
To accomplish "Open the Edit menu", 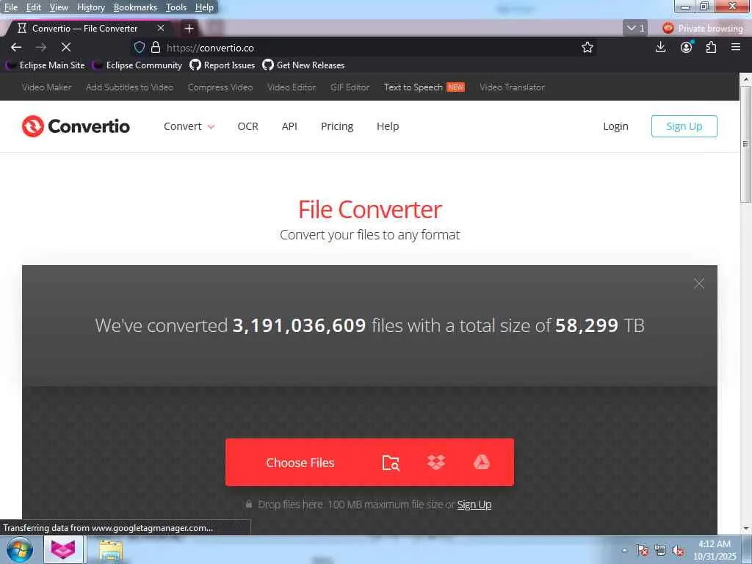I will [x=33, y=7].
